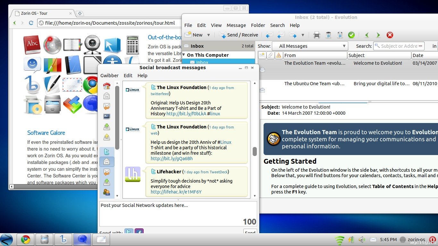438x246 pixels.
Task: Open the red power button in the tray
Action: pos(433,240)
